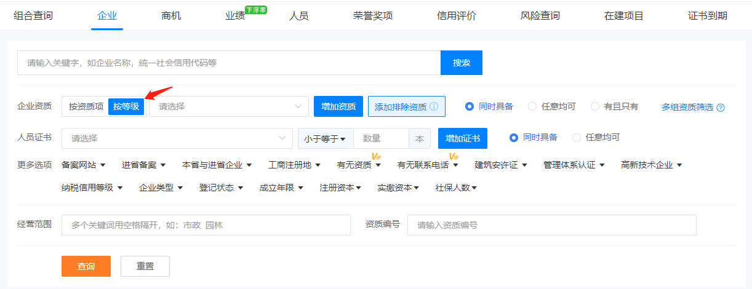Screen dimensions: 752x289
Task: Select 任意均可 radio for 企业资质
Action: click(x=533, y=106)
